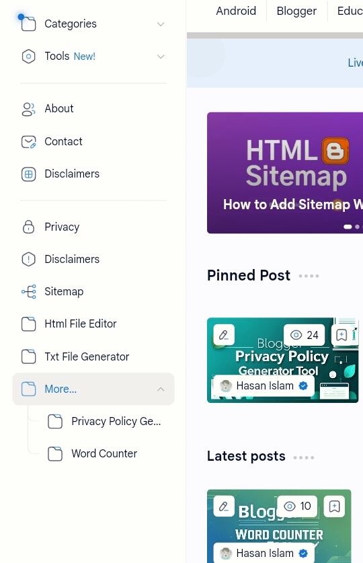Collapse the More... section
363x563 pixels.
[161, 389]
